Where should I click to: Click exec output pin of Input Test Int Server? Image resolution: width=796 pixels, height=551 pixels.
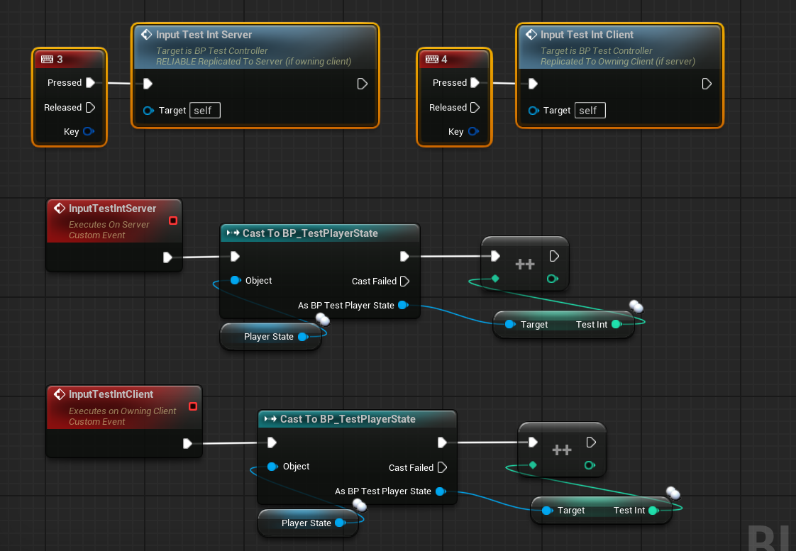tap(362, 84)
